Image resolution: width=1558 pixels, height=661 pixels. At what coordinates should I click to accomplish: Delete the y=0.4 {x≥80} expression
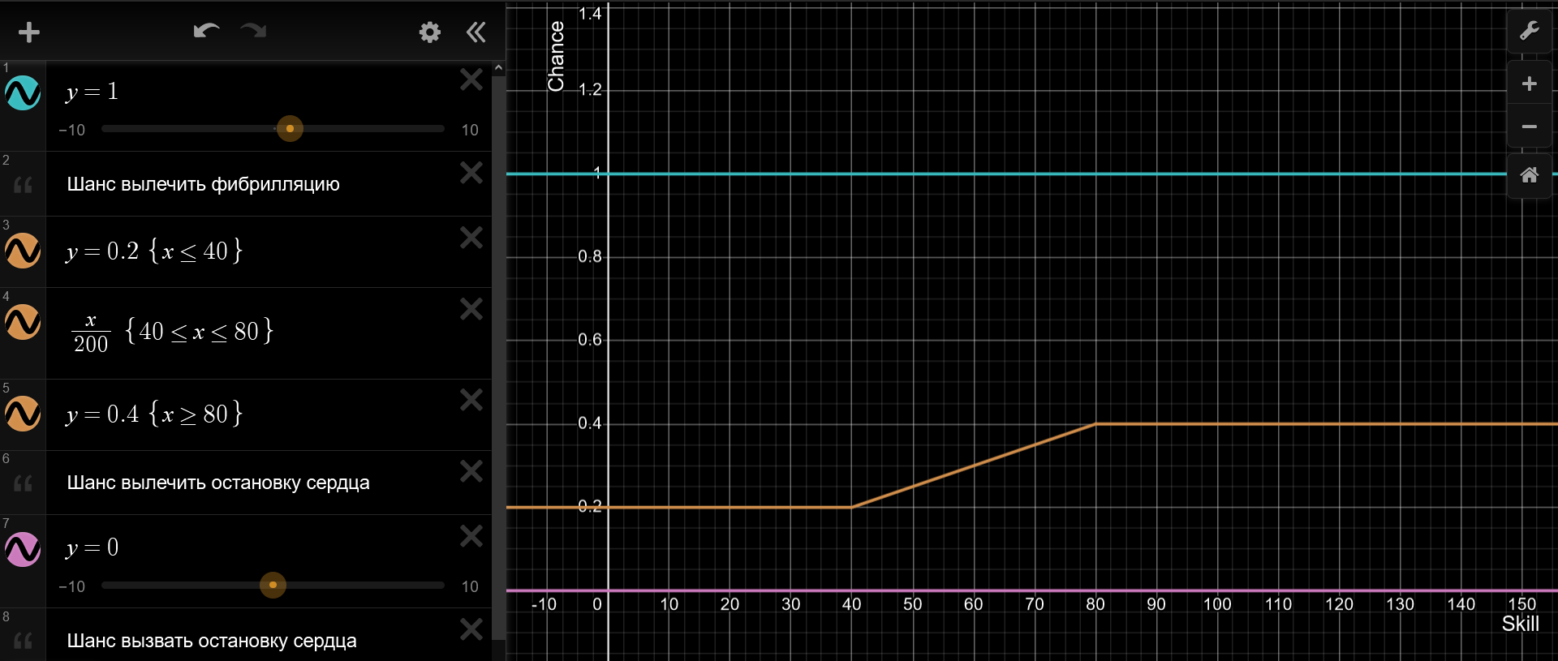[x=471, y=400]
